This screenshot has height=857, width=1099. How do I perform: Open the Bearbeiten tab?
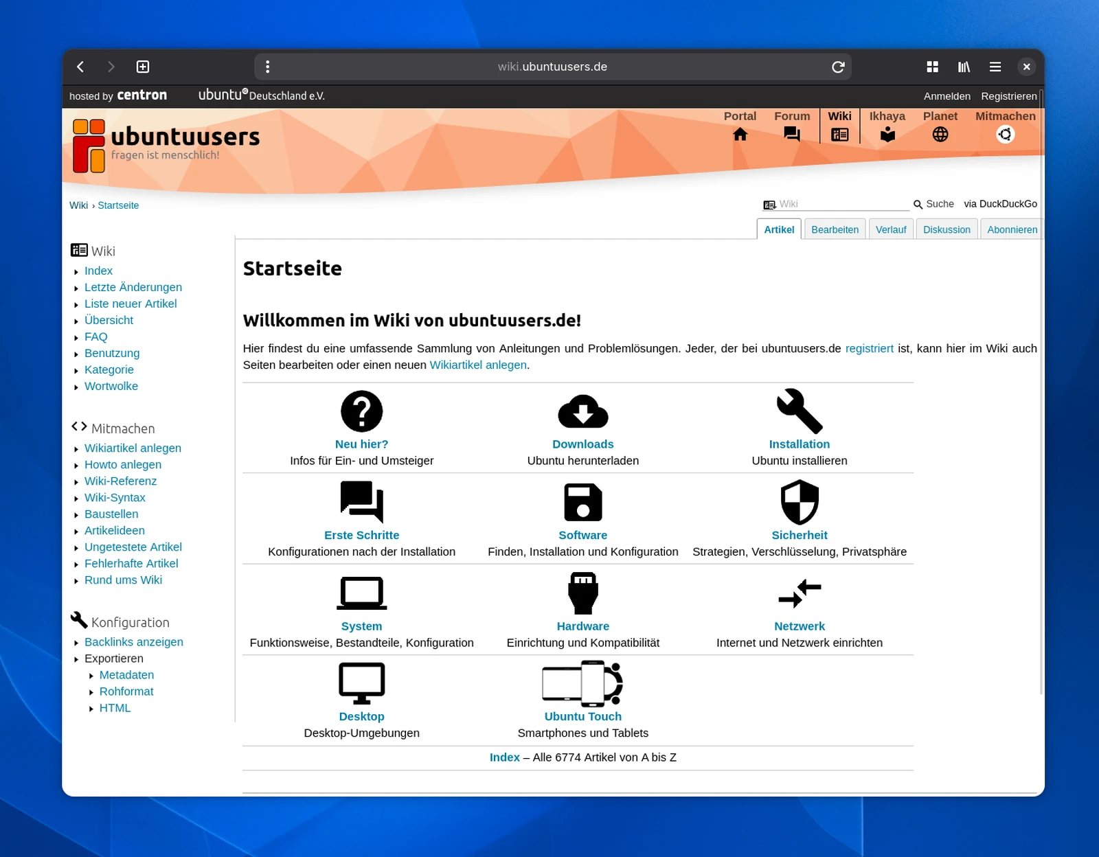pyautogui.click(x=835, y=229)
